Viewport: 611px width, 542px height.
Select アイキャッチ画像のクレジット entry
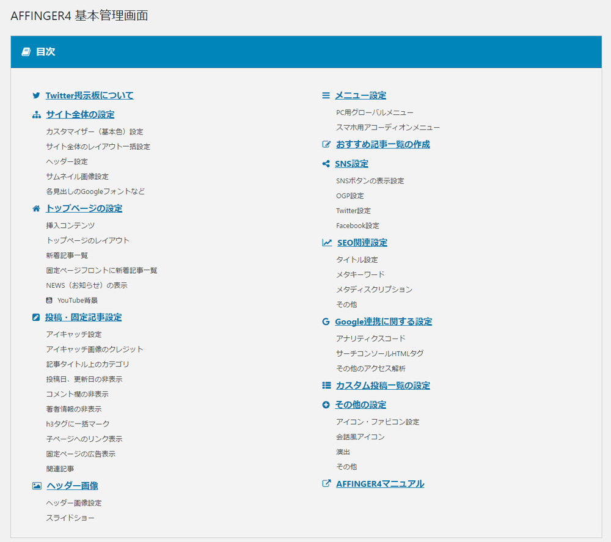(x=95, y=349)
